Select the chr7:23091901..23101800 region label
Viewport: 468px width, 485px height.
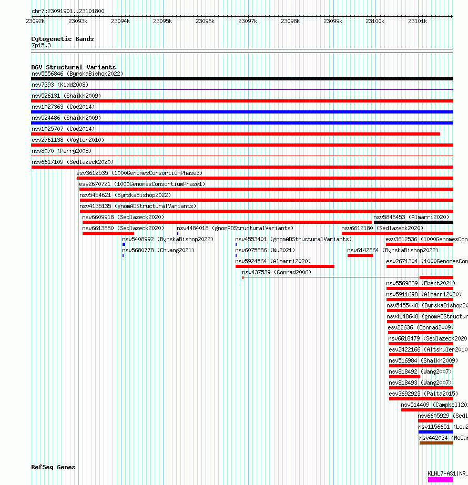click(68, 11)
